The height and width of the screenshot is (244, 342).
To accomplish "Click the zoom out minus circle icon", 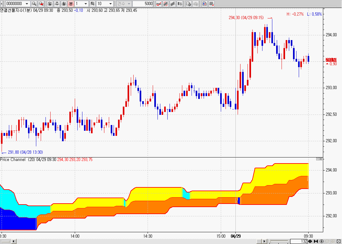I will 327,241.
